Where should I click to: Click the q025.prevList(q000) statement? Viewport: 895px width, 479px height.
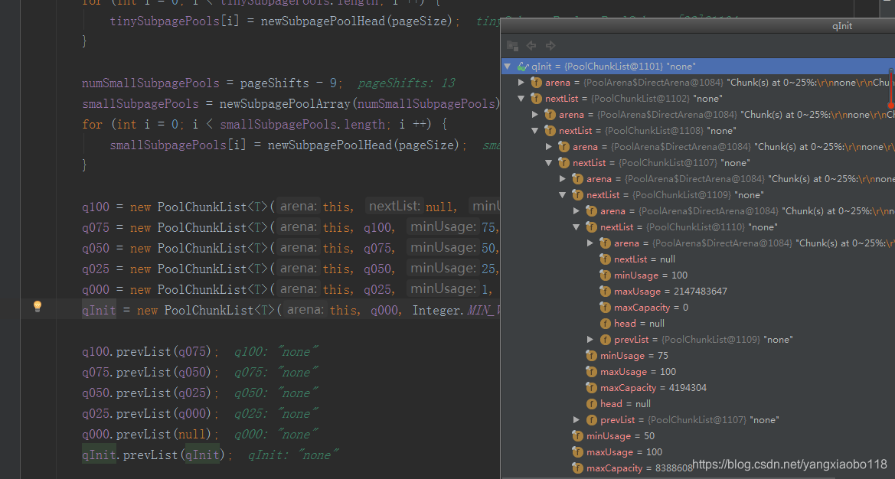point(150,413)
